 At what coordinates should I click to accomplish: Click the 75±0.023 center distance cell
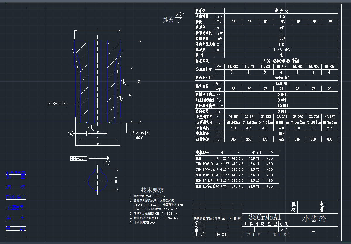click(x=282, y=77)
